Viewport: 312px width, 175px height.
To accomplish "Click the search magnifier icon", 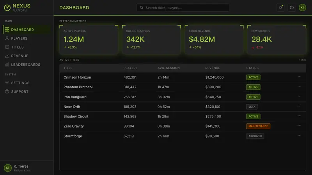I will 142,8.
